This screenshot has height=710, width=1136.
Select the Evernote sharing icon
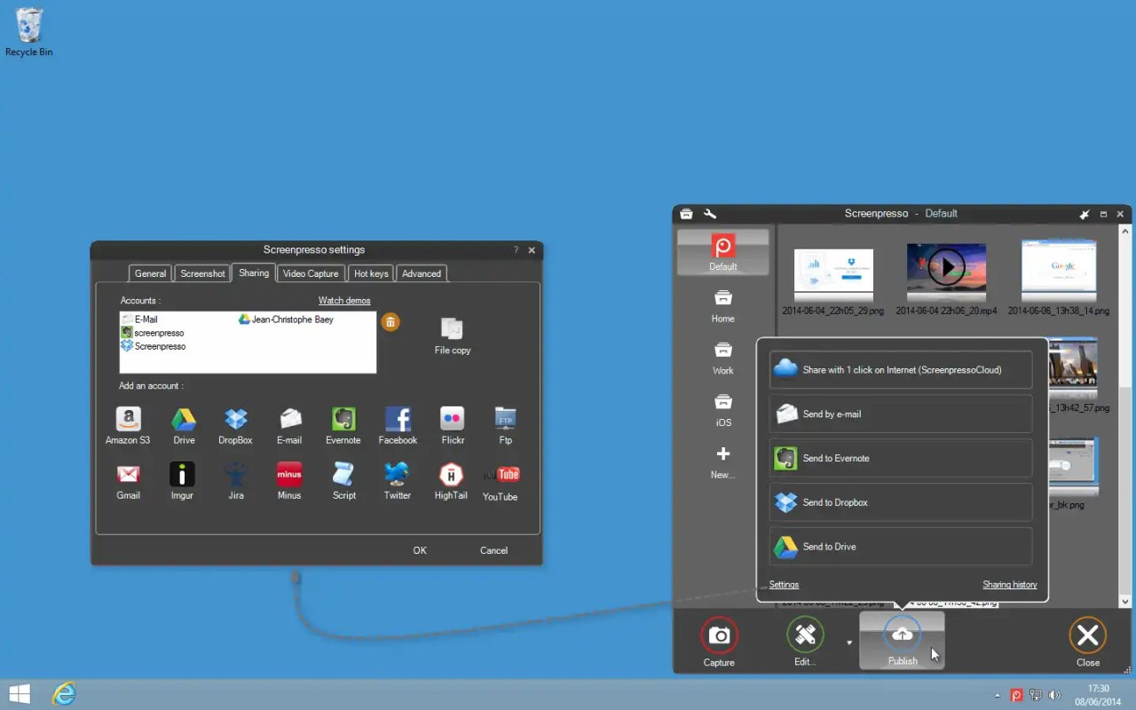coord(343,424)
